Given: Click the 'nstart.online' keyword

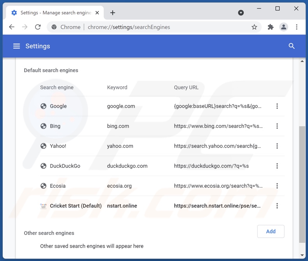Looking at the screenshot, I should (x=122, y=206).
